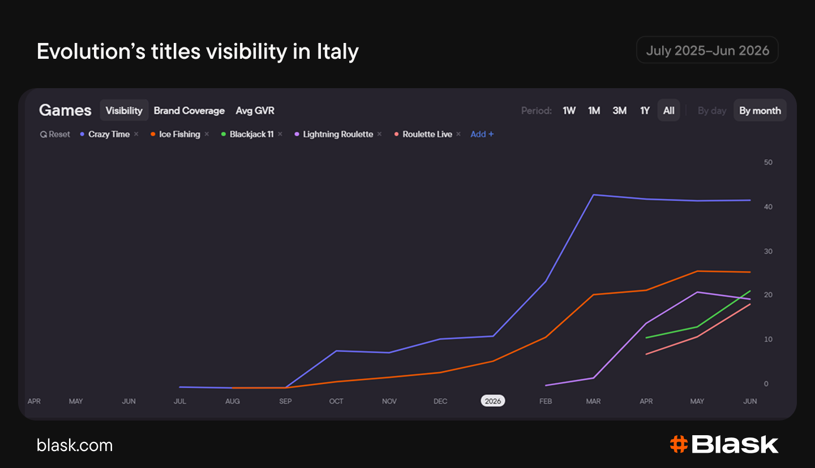Click the July 2025–Jun 2026 date range badge
The image size is (815, 468).
point(707,50)
